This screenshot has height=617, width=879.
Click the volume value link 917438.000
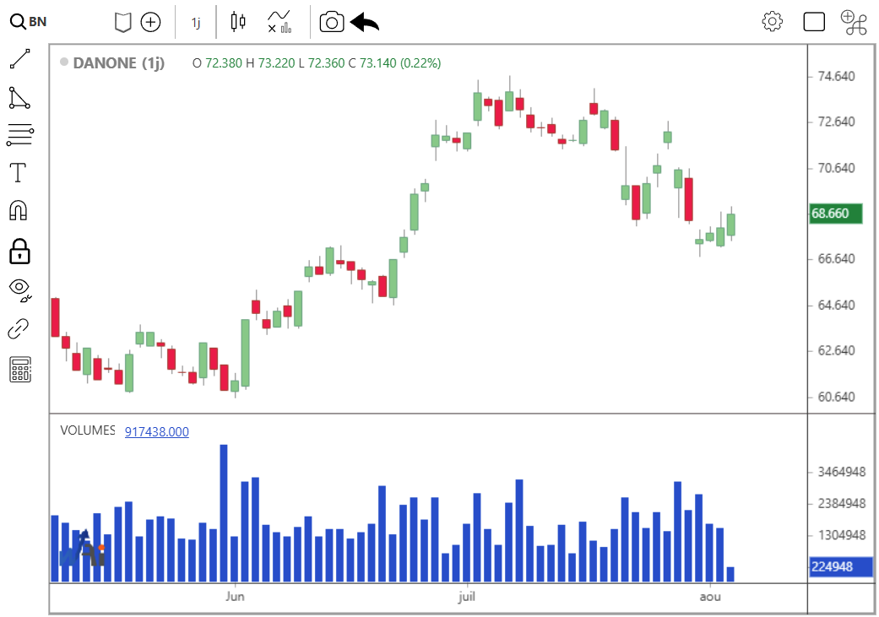[x=156, y=431]
